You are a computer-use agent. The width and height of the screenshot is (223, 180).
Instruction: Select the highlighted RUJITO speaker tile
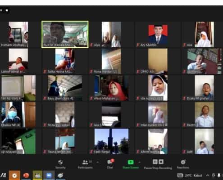[x=65, y=35]
